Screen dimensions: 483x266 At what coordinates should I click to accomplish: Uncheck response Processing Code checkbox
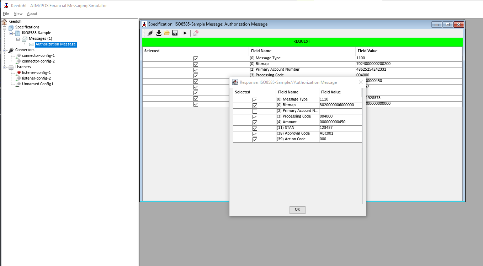point(255,117)
